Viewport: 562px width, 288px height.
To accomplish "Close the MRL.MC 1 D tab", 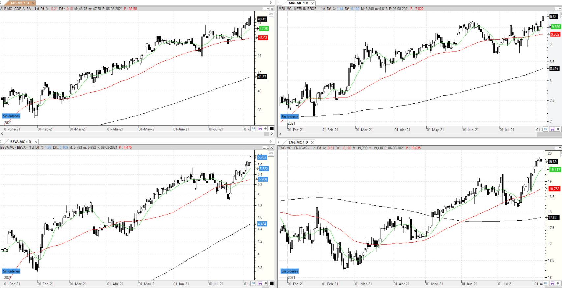I will coord(313,3).
